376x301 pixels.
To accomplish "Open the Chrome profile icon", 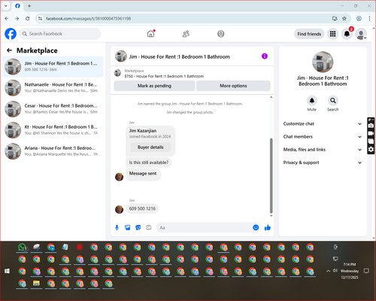I will [x=359, y=19].
